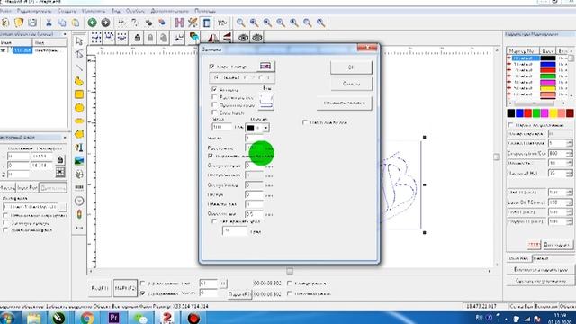The height and width of the screenshot is (324, 576).
Task: Select the straight line drawing tool
Action: pyautogui.click(x=79, y=67)
